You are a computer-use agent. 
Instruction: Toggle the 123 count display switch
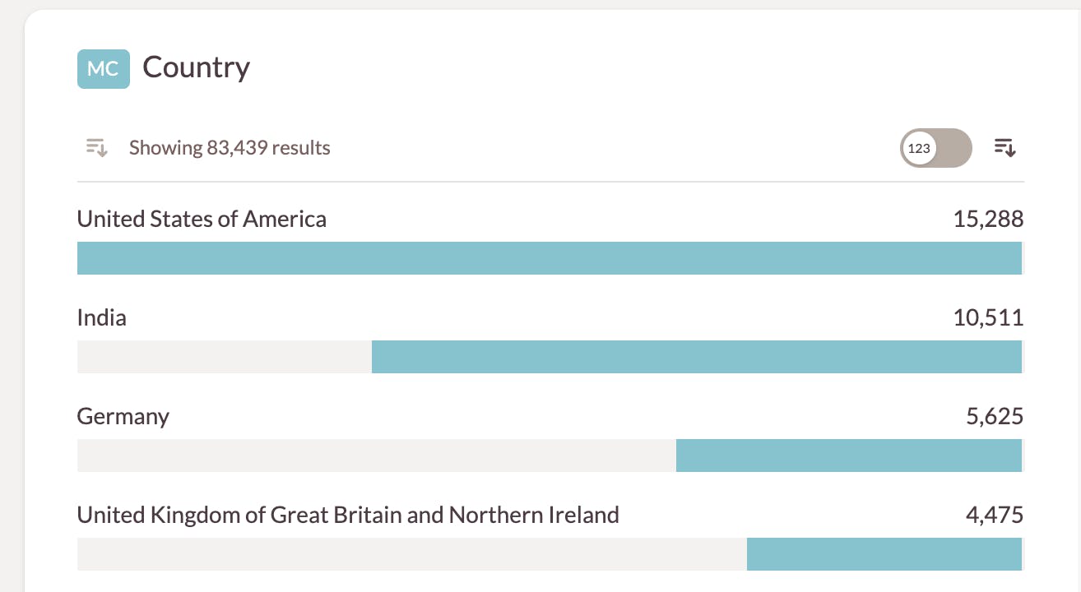[x=935, y=148]
